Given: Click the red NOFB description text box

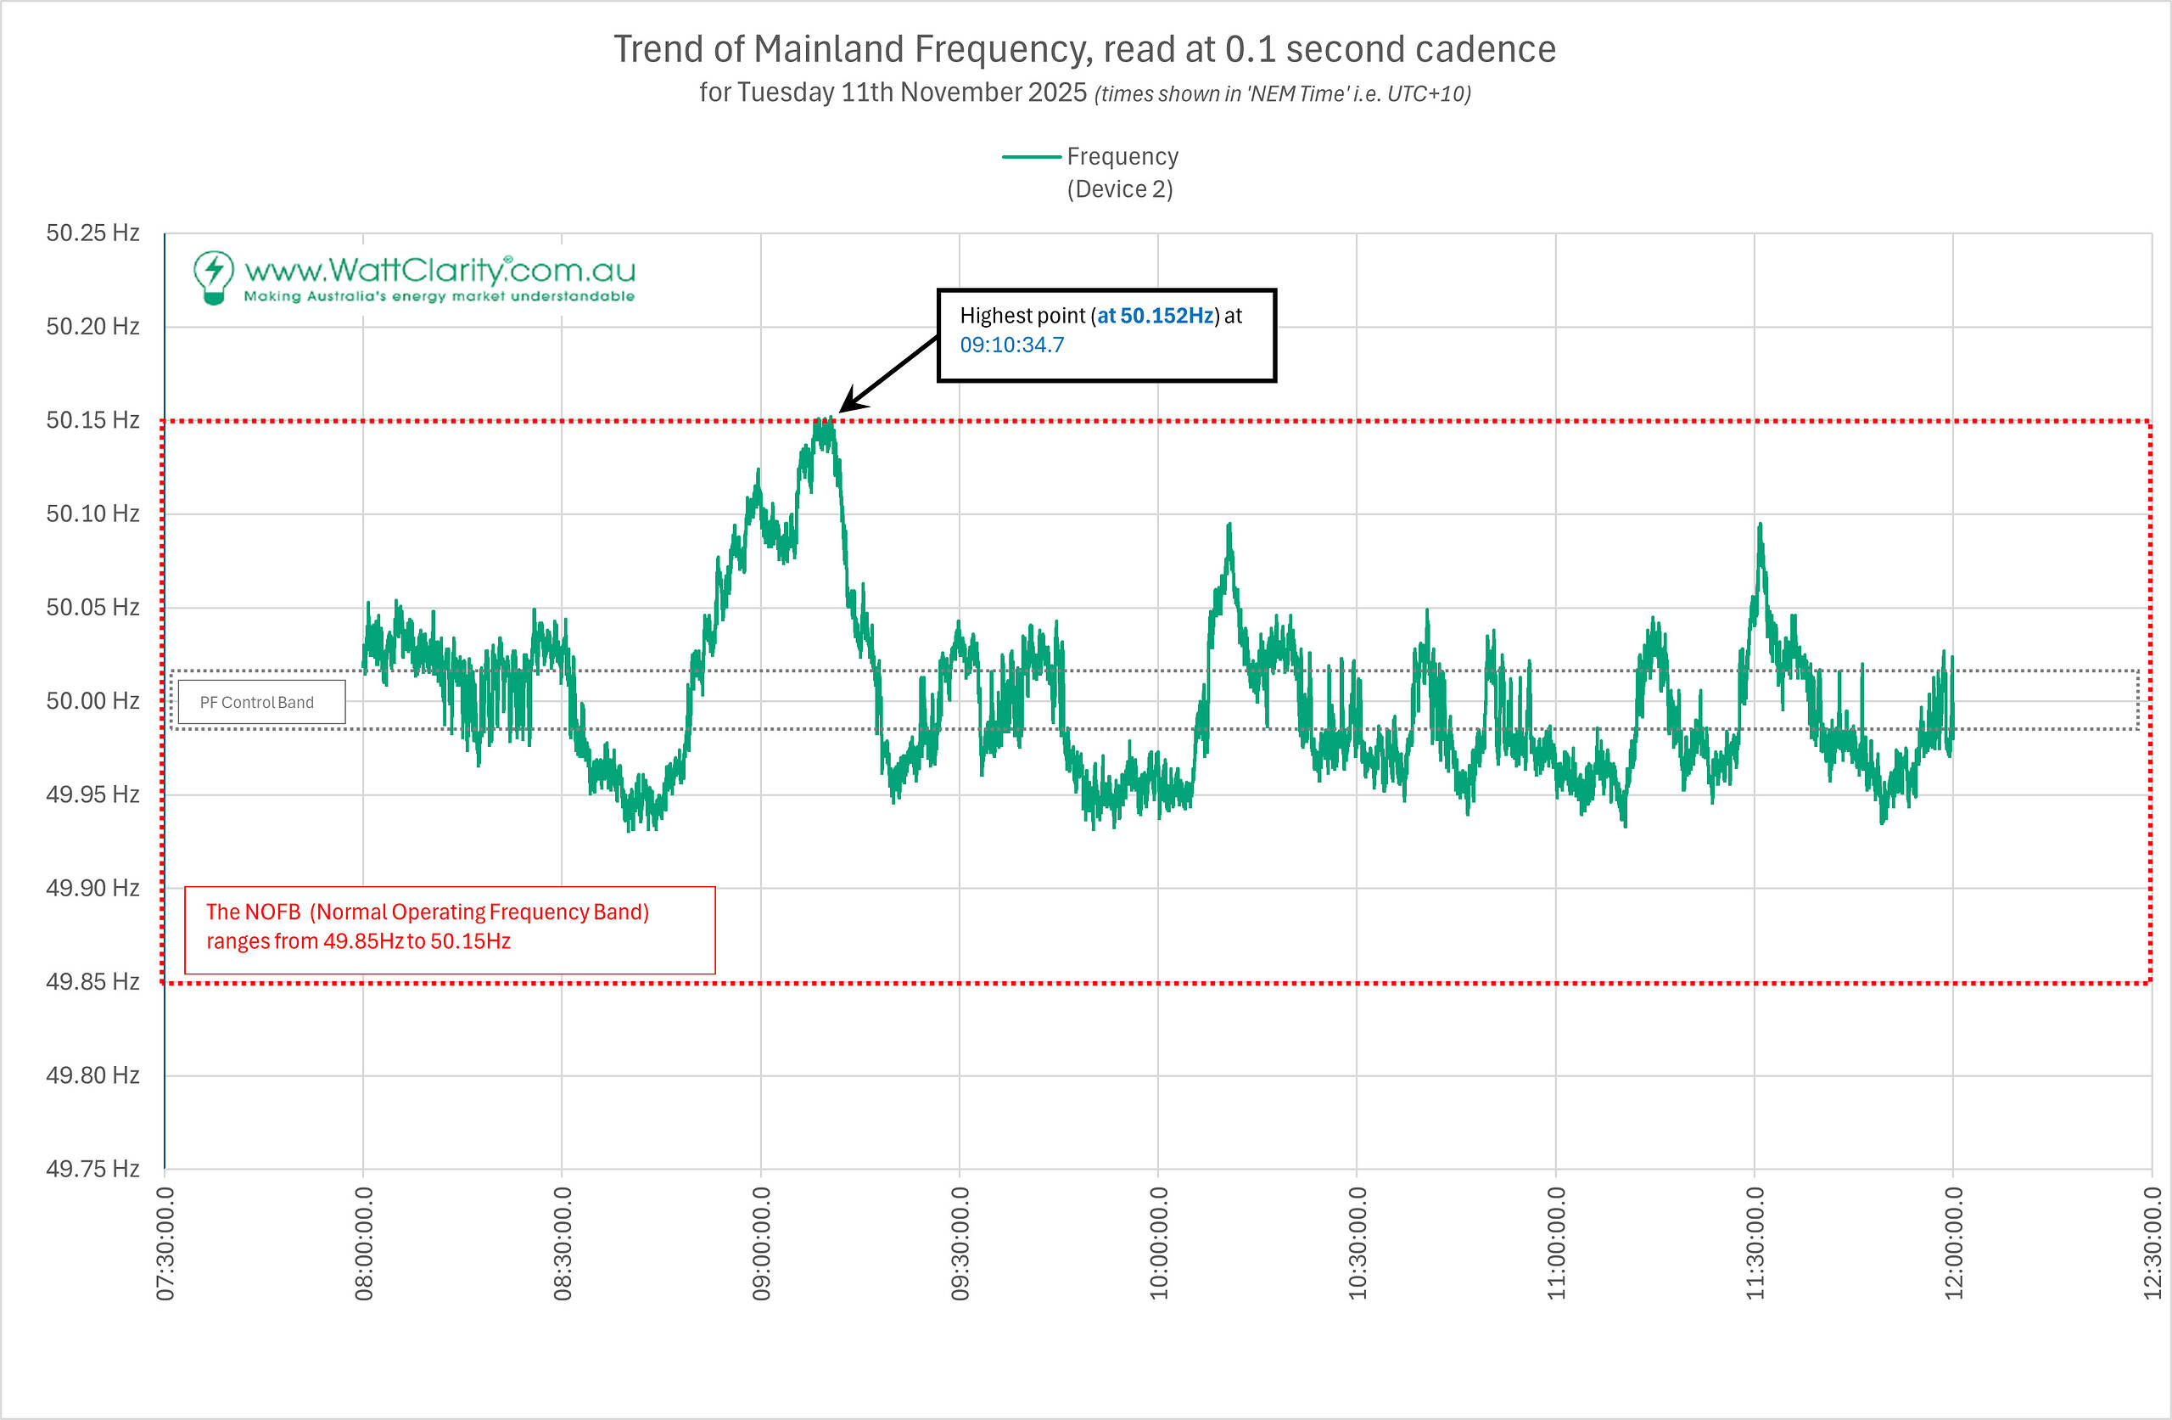Looking at the screenshot, I should [x=449, y=929].
